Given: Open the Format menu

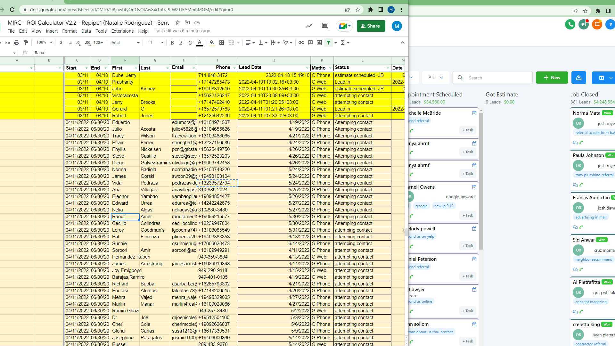Looking at the screenshot, I should [x=69, y=31].
